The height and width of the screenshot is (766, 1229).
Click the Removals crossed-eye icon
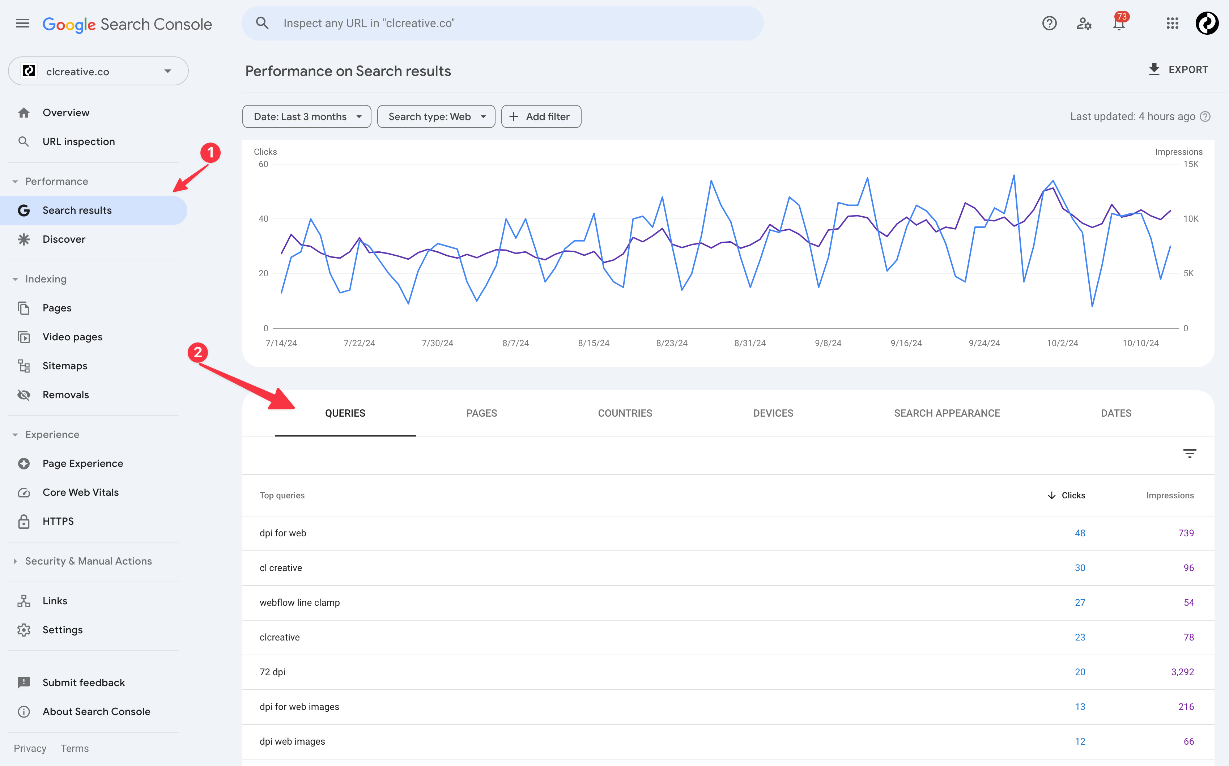(24, 395)
